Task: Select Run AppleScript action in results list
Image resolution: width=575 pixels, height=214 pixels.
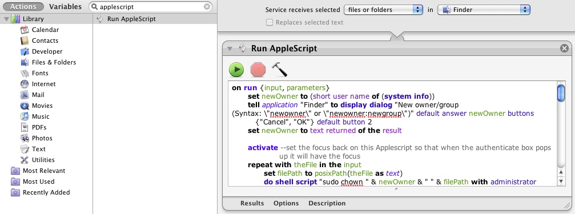Action: [155, 19]
